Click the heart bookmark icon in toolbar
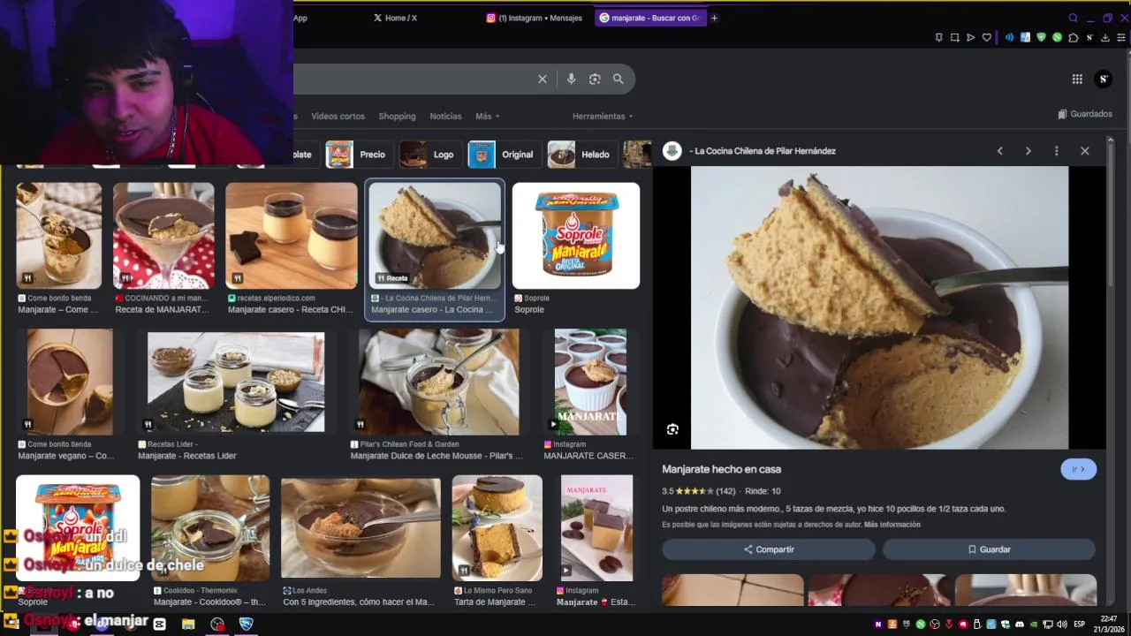The image size is (1131, 636). tap(986, 37)
